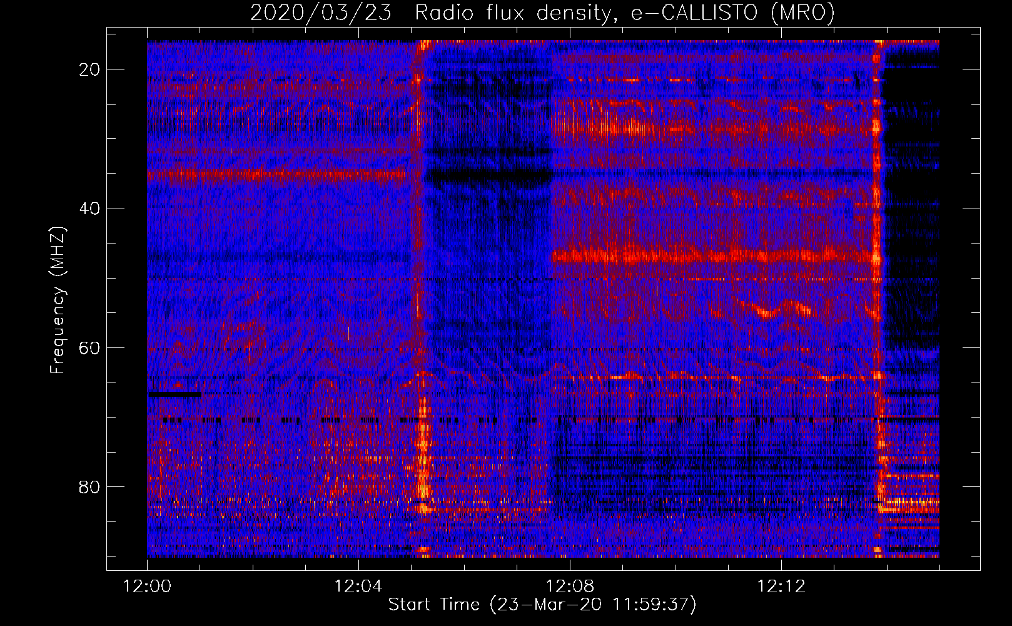Image resolution: width=1012 pixels, height=626 pixels.
Task: Click the '60' frequency tick label
Action: click(90, 347)
